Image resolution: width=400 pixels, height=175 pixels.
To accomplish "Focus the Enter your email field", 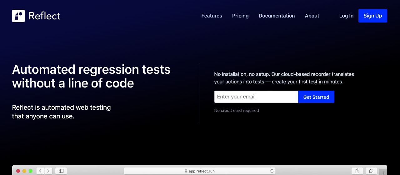I will (256, 97).
